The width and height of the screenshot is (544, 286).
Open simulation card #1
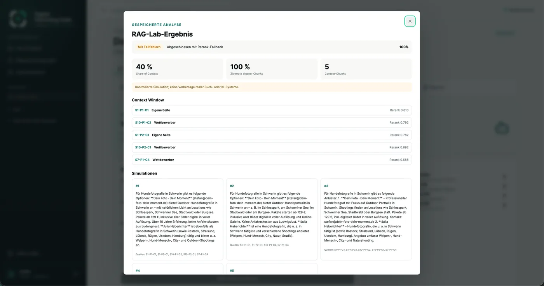(178, 219)
